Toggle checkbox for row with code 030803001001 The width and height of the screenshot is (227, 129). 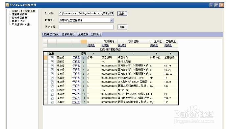[52, 78]
